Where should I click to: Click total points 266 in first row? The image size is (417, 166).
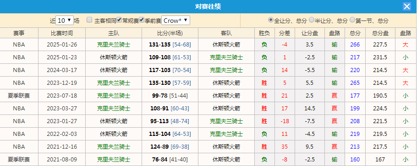pos(355,45)
